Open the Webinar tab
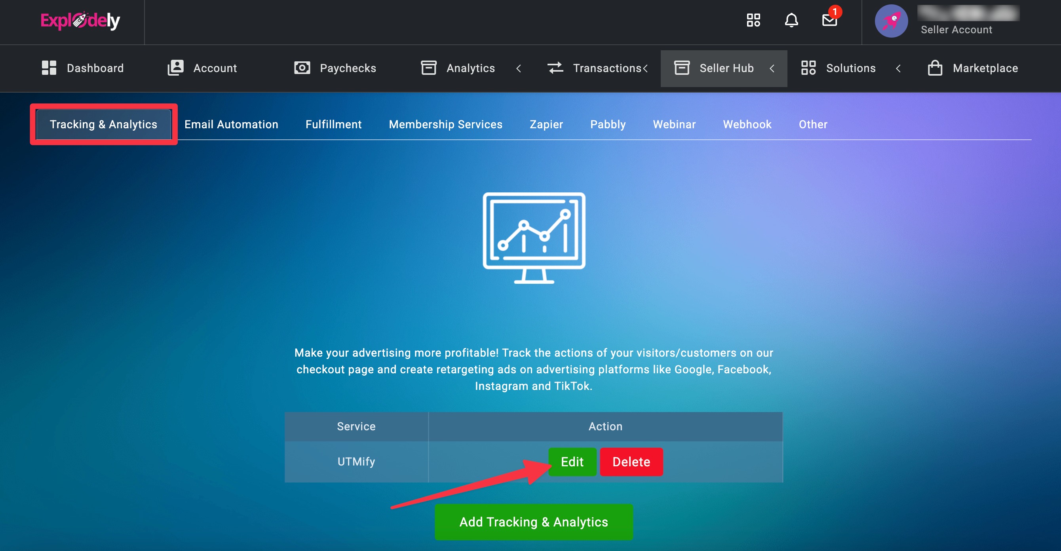 point(674,124)
